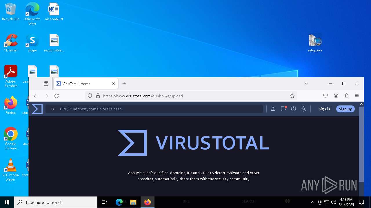Open the Recycle Bin desktop icon
This screenshot has height=208, width=371.
11,12
